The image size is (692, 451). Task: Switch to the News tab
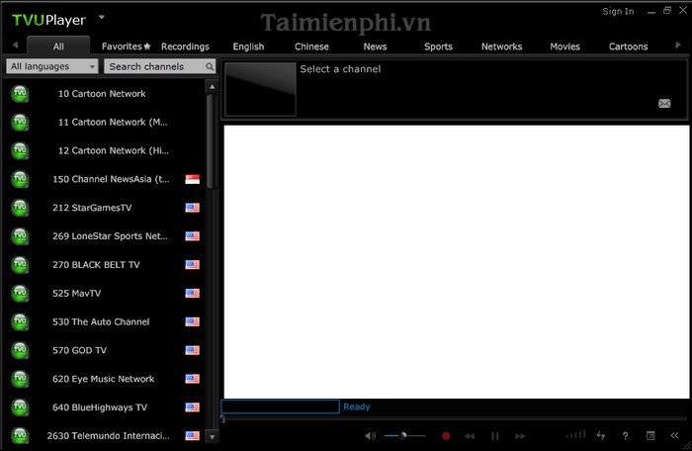click(375, 46)
